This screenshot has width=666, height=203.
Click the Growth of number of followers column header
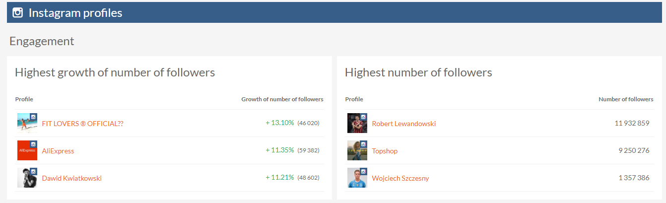coord(282,99)
